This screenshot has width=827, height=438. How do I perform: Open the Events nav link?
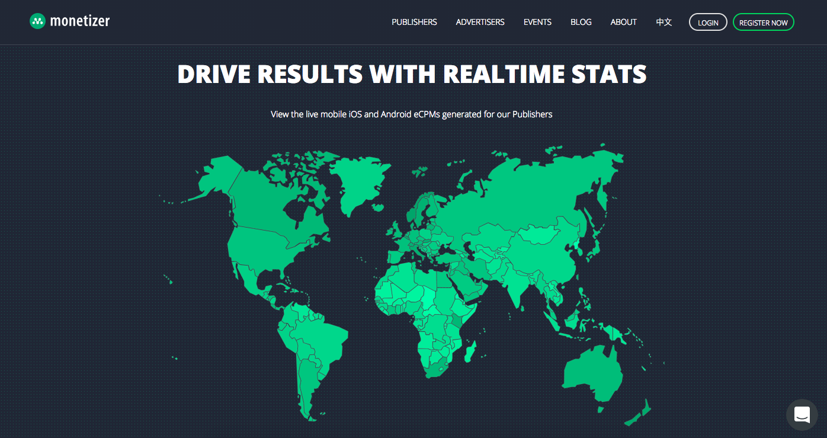point(537,22)
